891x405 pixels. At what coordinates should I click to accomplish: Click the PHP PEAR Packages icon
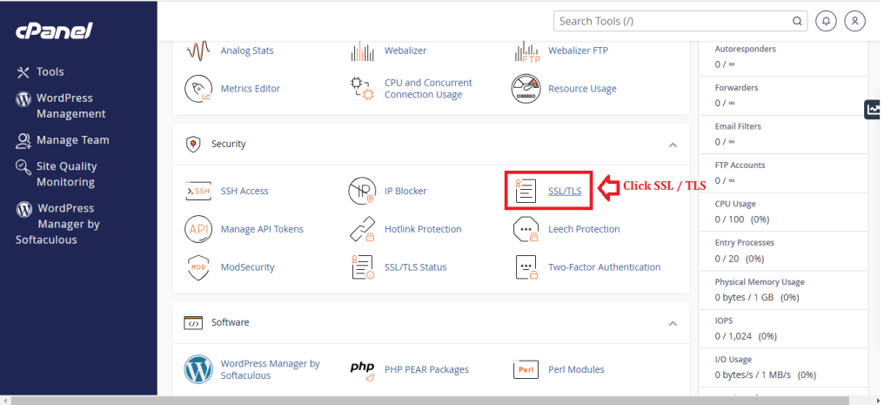pyautogui.click(x=362, y=370)
